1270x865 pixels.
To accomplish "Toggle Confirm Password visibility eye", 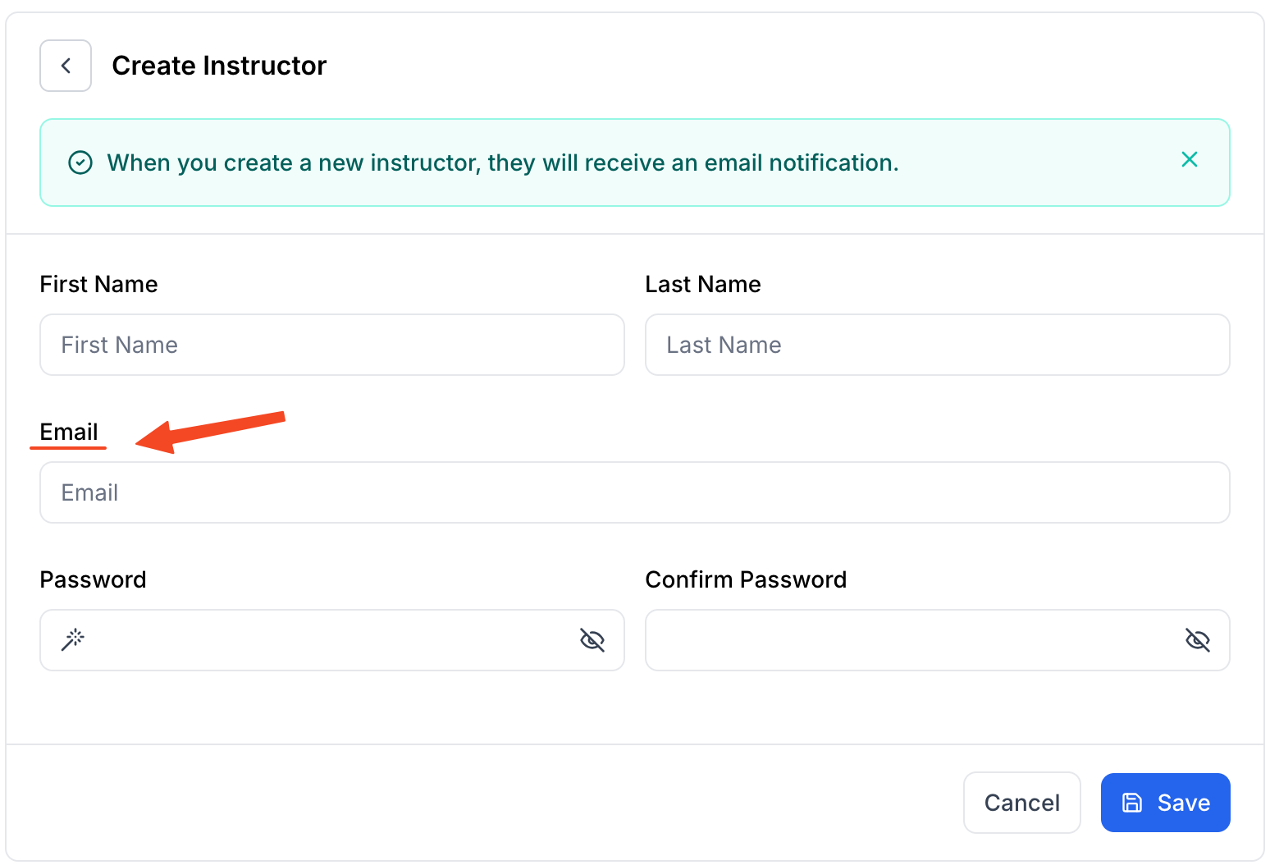I will tap(1198, 639).
